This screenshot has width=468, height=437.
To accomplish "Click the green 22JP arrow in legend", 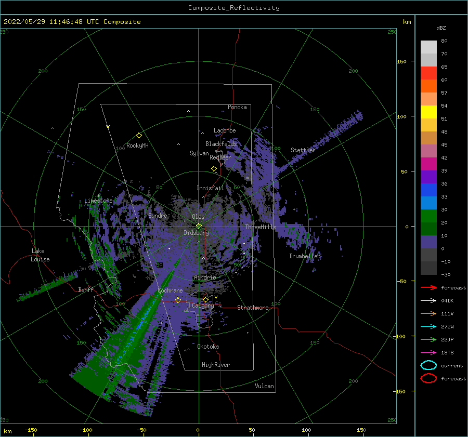I will [428, 339].
